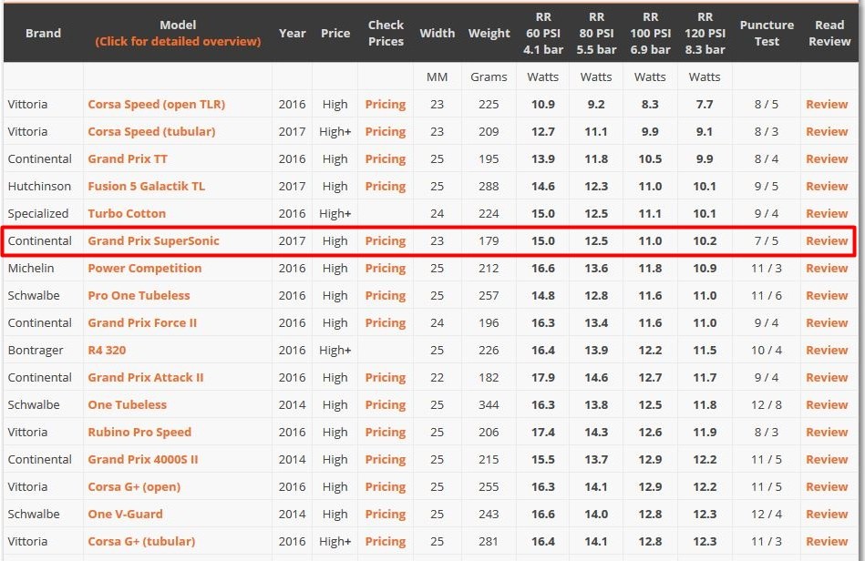Check Pricing for Corsa Speed (tubular)
This screenshot has height=561, width=865.
coord(385,132)
